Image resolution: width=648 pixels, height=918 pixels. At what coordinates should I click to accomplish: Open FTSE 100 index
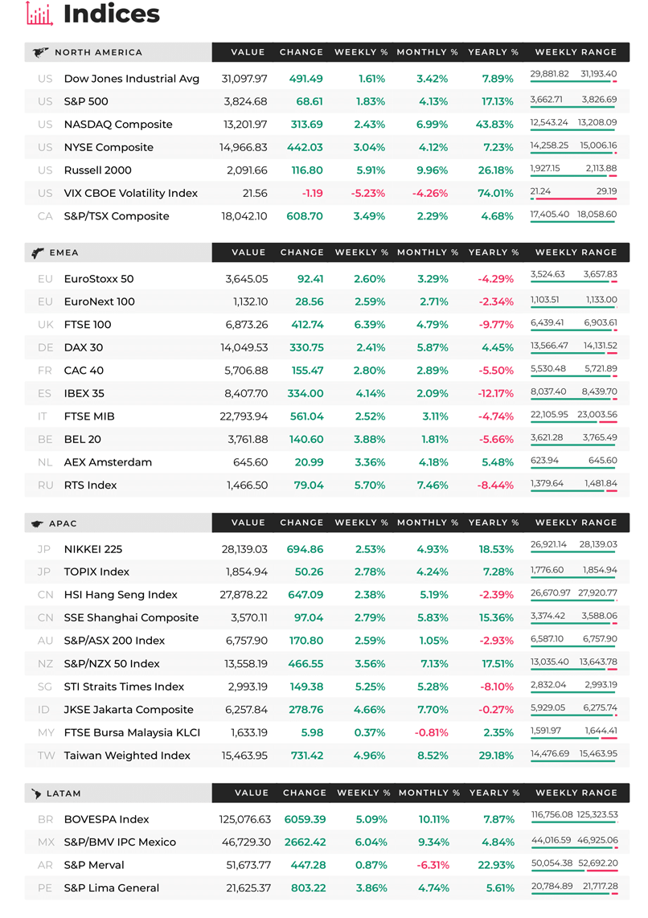326,324
